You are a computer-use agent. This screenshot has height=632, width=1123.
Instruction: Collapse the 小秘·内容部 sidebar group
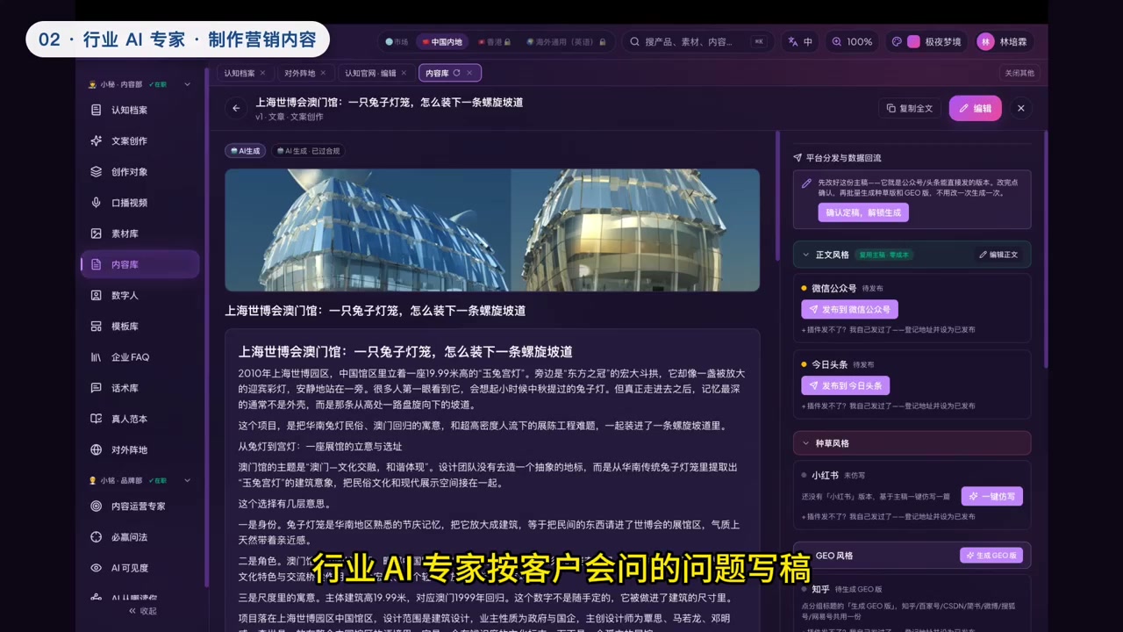click(187, 84)
